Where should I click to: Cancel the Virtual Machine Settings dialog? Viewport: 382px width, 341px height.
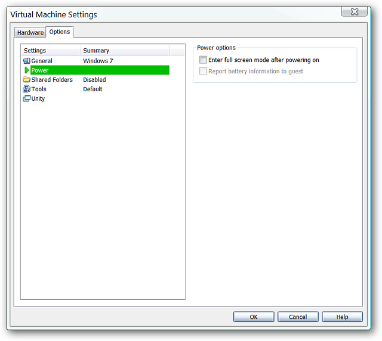[298, 317]
